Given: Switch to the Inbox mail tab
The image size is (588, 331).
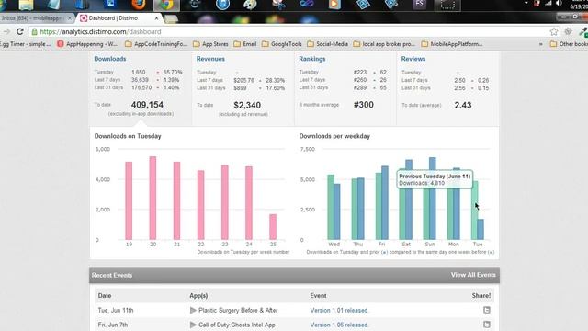Looking at the screenshot, I should coord(37,18).
